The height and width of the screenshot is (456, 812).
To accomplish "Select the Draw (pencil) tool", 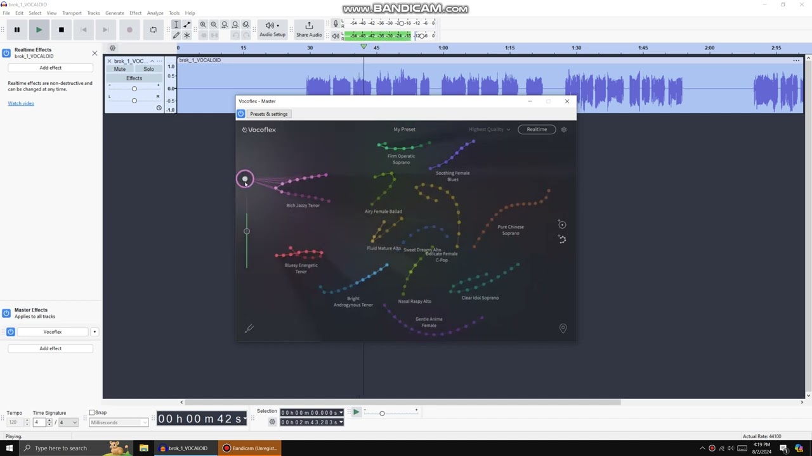I will [x=176, y=35].
